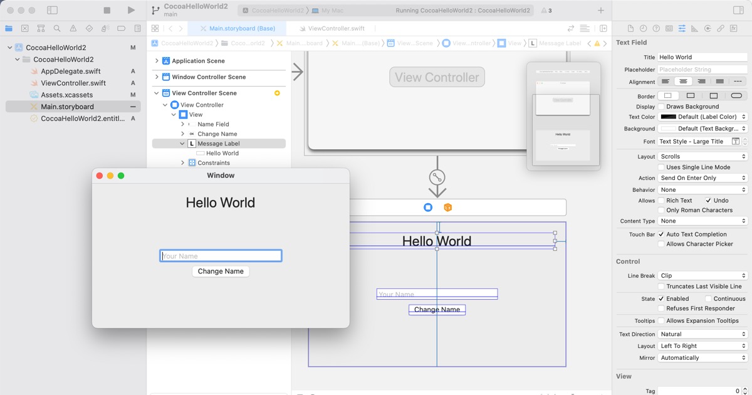This screenshot has width=752, height=395.
Task: Open the Project navigator folder icon
Action: [9, 28]
